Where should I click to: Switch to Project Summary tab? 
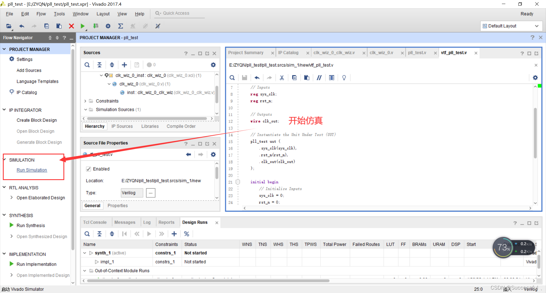tap(246, 53)
